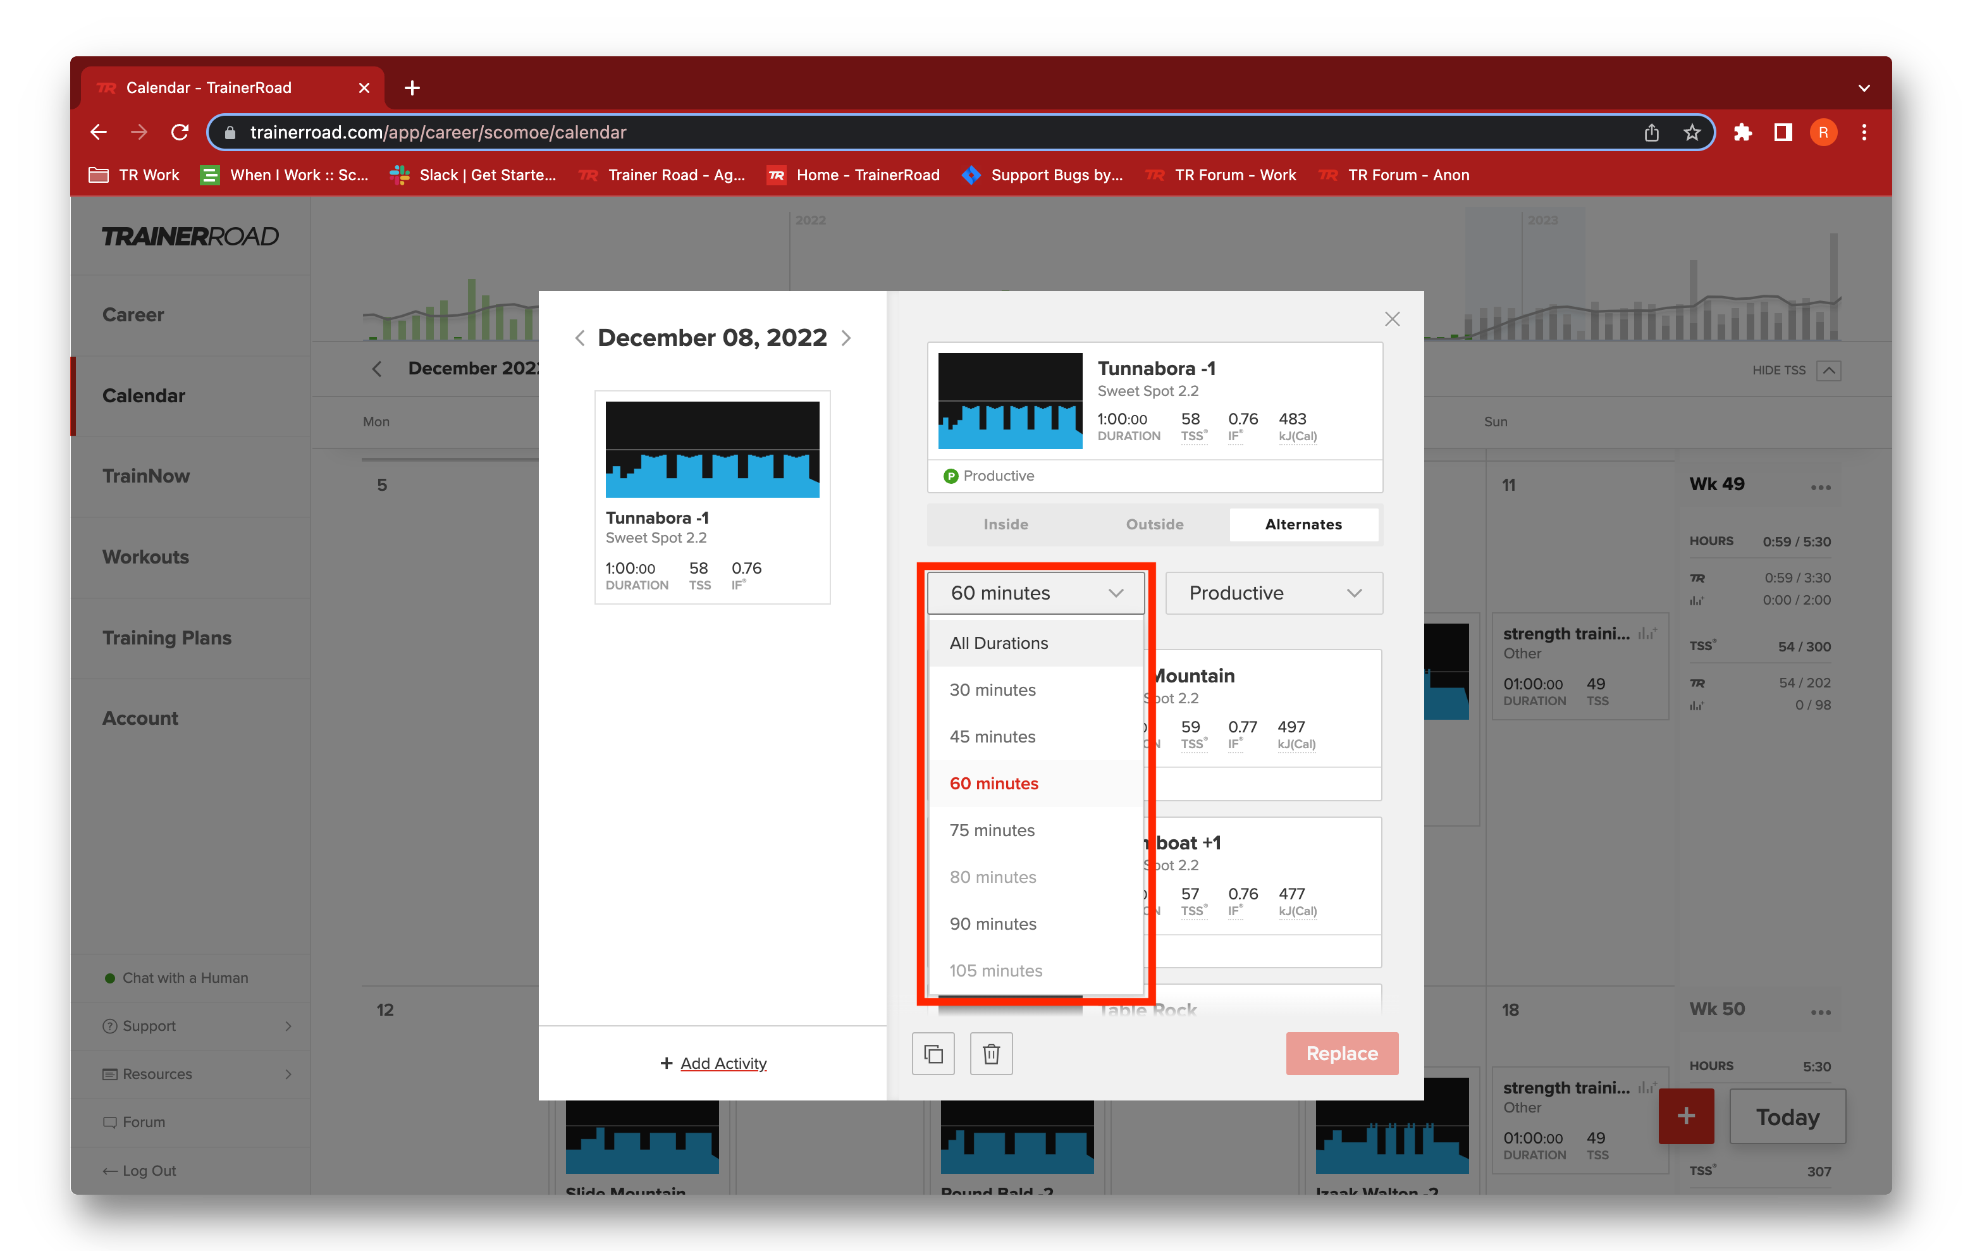Click the browser forward arrow
The width and height of the screenshot is (1963, 1251).
coord(139,132)
